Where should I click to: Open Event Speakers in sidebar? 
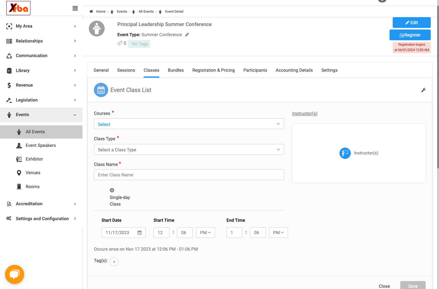pos(41,145)
